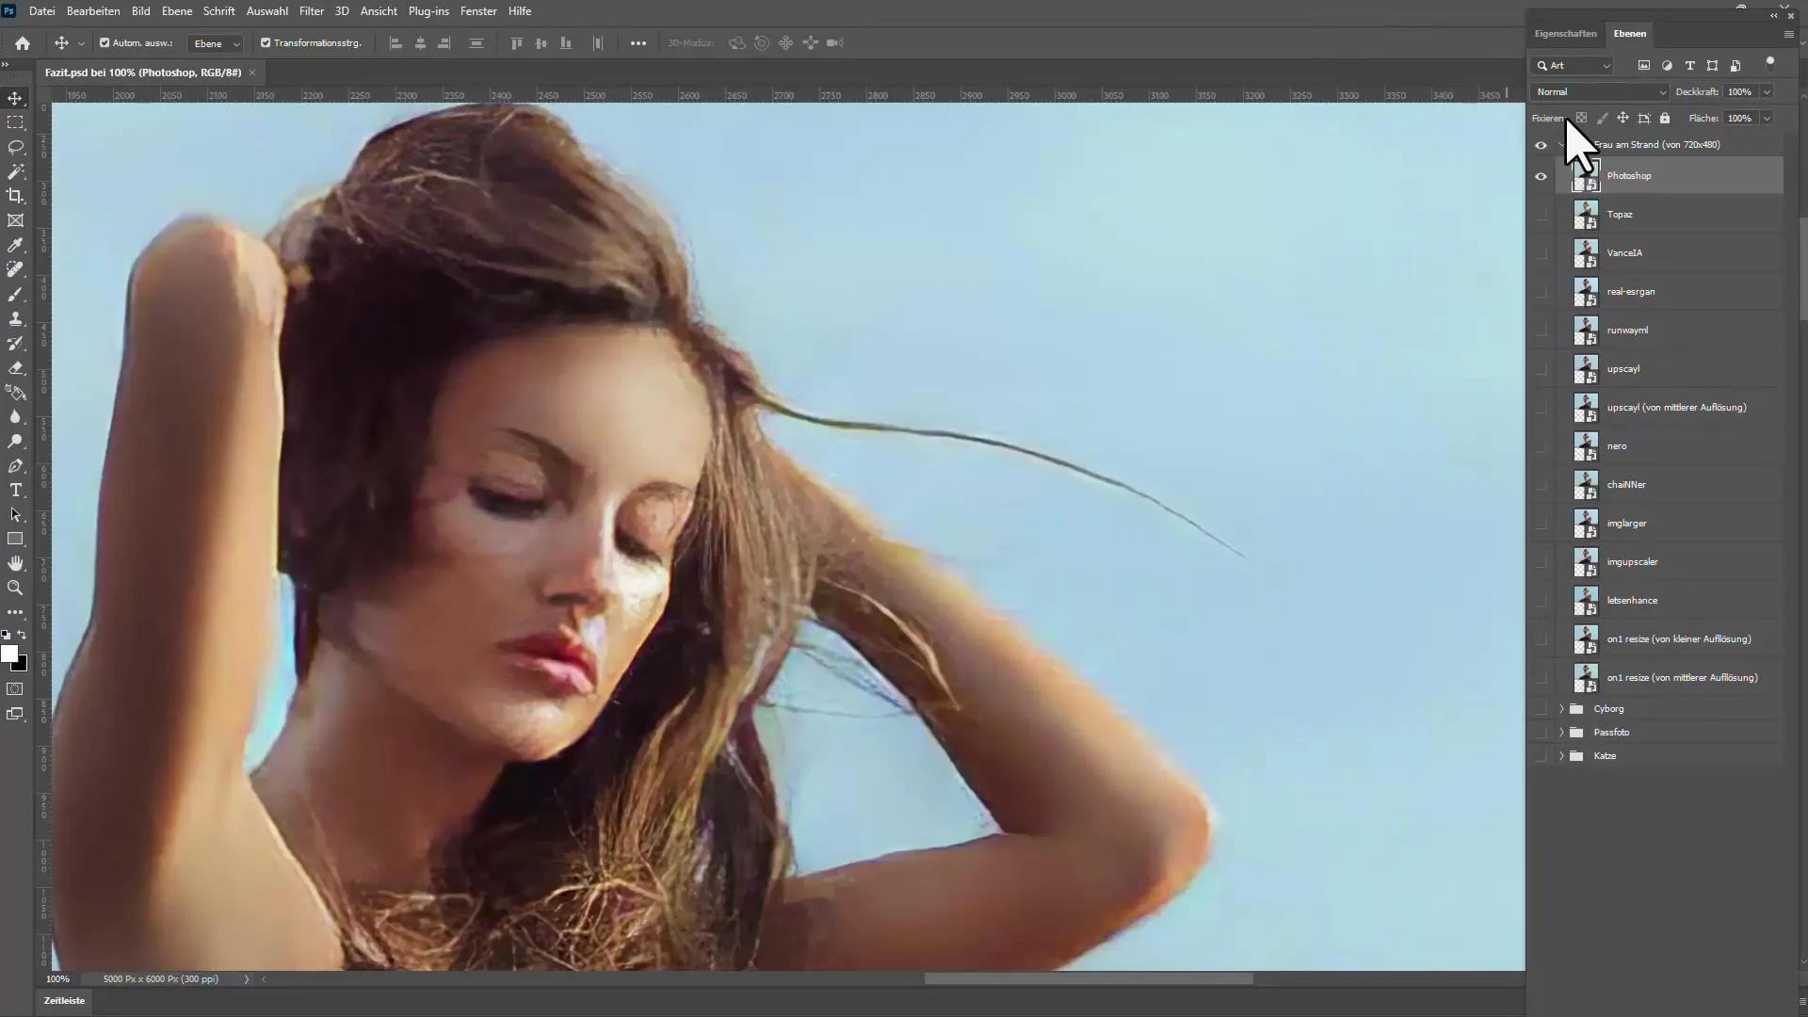The height and width of the screenshot is (1017, 1808).
Task: Toggle visibility of upscayl layer
Action: point(1542,369)
